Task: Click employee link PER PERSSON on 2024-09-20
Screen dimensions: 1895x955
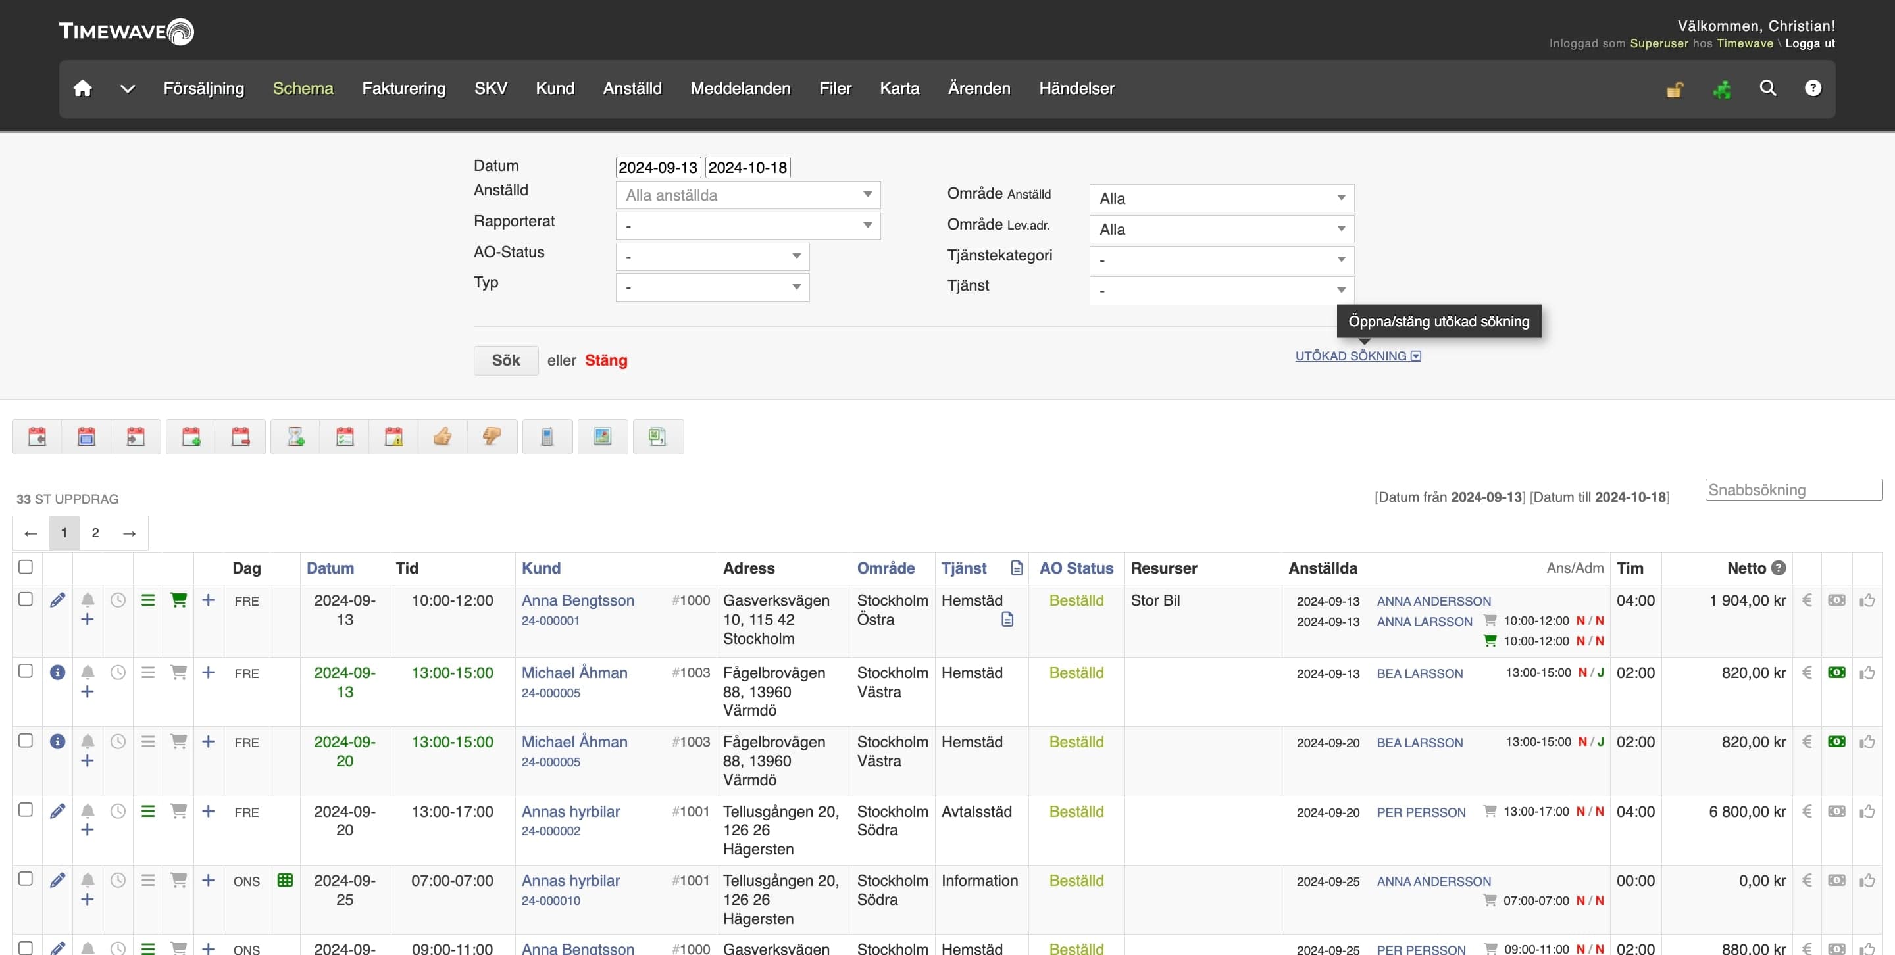Action: 1421,812
